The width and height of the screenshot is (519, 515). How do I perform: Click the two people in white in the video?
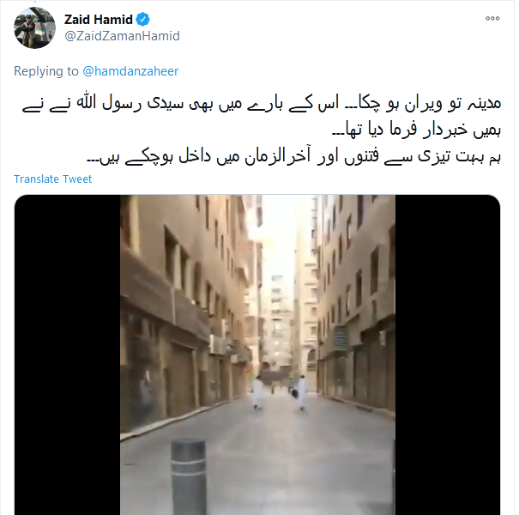[280, 393]
